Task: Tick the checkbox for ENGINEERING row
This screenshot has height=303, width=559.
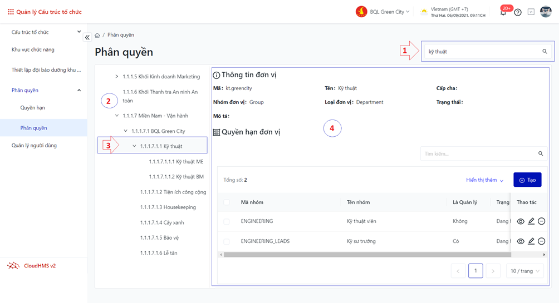Action: 227,221
